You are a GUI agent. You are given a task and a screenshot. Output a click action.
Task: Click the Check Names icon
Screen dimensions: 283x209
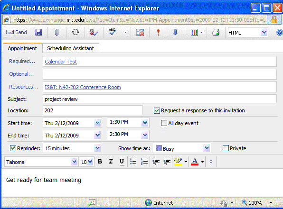[x=94, y=32]
